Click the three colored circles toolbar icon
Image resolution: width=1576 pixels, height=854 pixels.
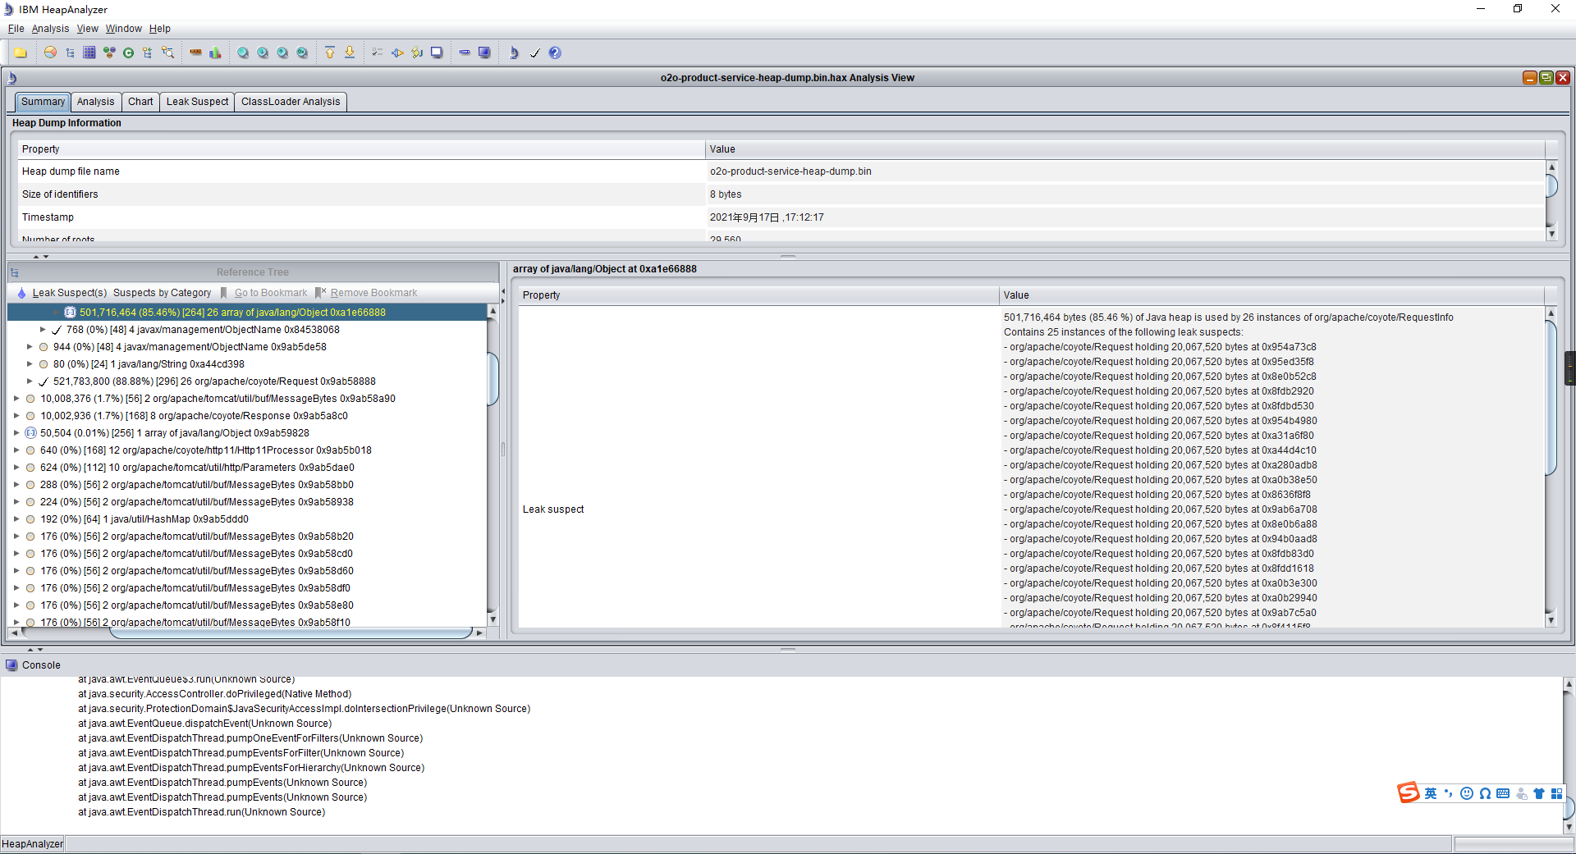[x=109, y=53]
